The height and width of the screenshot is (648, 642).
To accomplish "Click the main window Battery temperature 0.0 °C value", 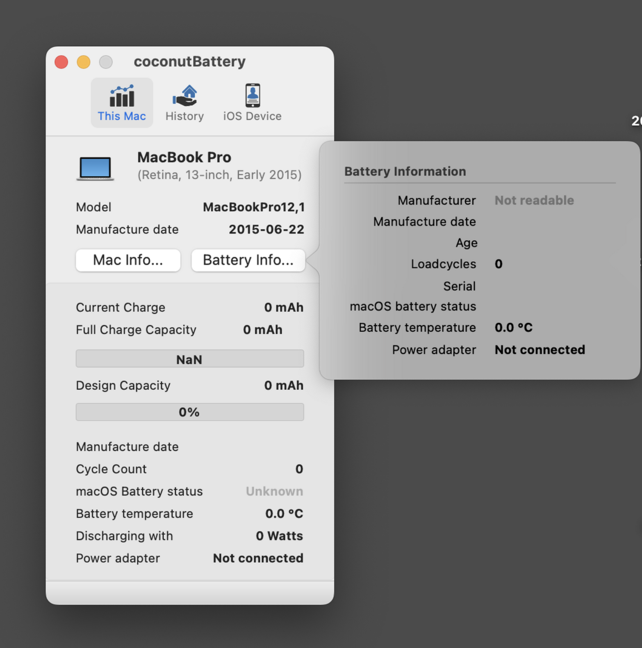I will (x=284, y=513).
